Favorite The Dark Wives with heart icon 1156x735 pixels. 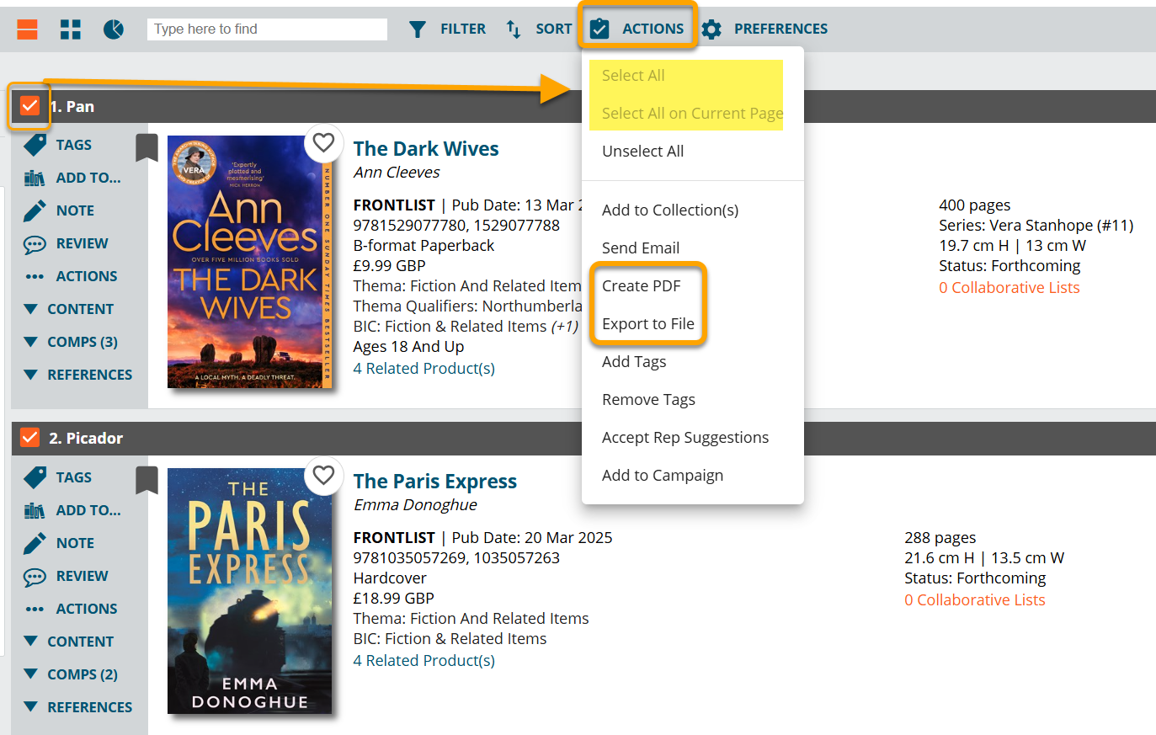(324, 142)
